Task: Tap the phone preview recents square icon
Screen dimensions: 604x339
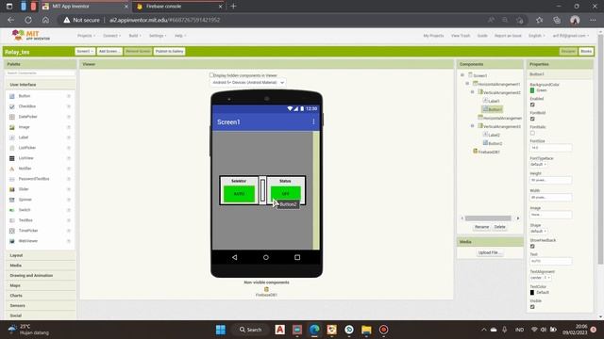Action: coord(297,257)
